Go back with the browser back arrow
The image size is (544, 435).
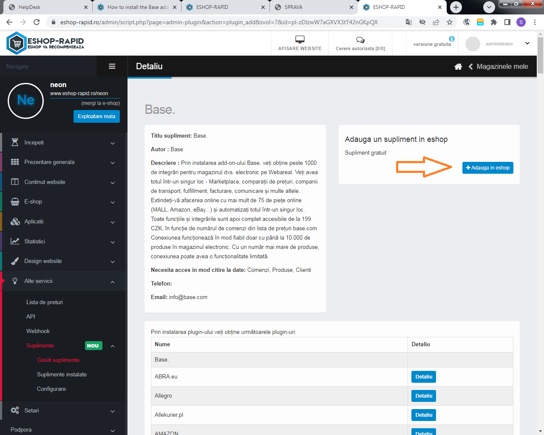[x=9, y=22]
